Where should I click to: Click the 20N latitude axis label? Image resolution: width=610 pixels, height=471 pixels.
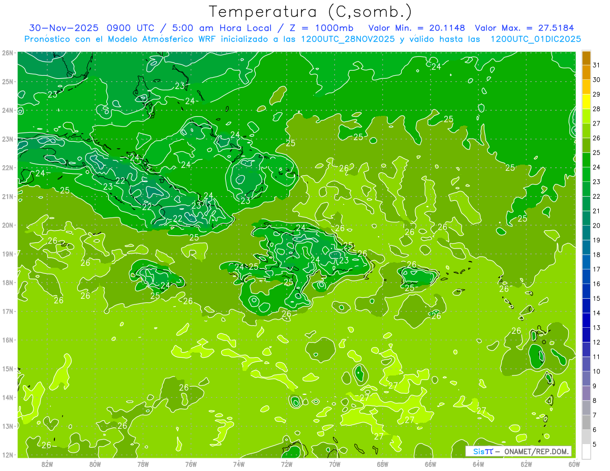tap(8, 225)
